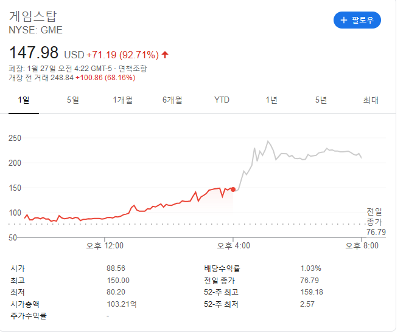420x334 pixels.
Task: Click the red up-arrow price change icon
Action: click(165, 55)
